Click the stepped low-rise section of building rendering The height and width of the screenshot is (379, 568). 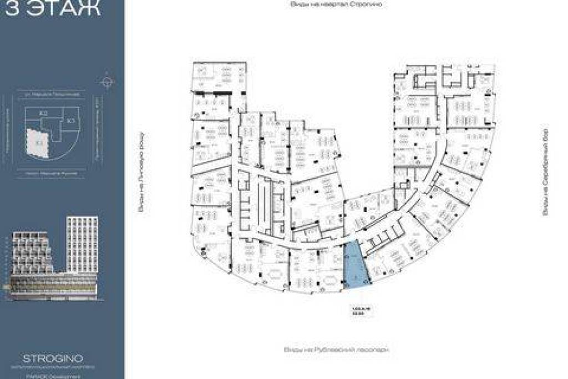click(x=32, y=261)
